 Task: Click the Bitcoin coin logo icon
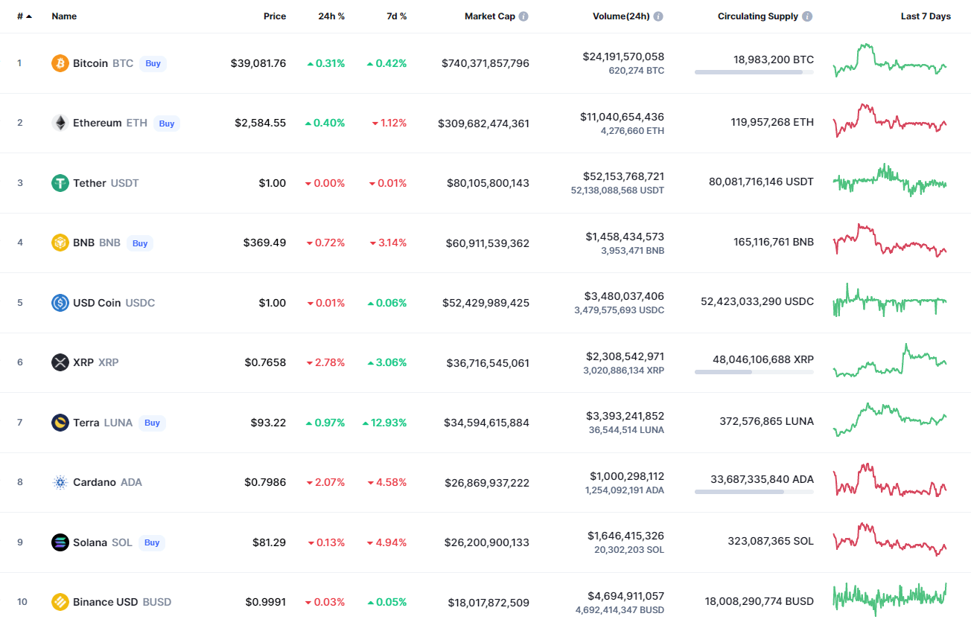coord(60,63)
